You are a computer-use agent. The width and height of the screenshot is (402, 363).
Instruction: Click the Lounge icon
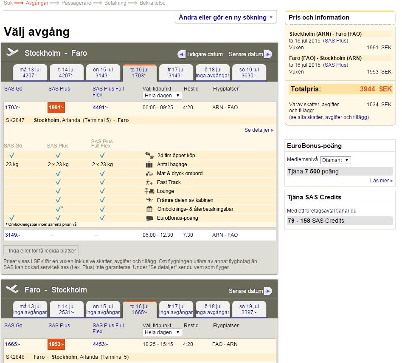(x=149, y=191)
